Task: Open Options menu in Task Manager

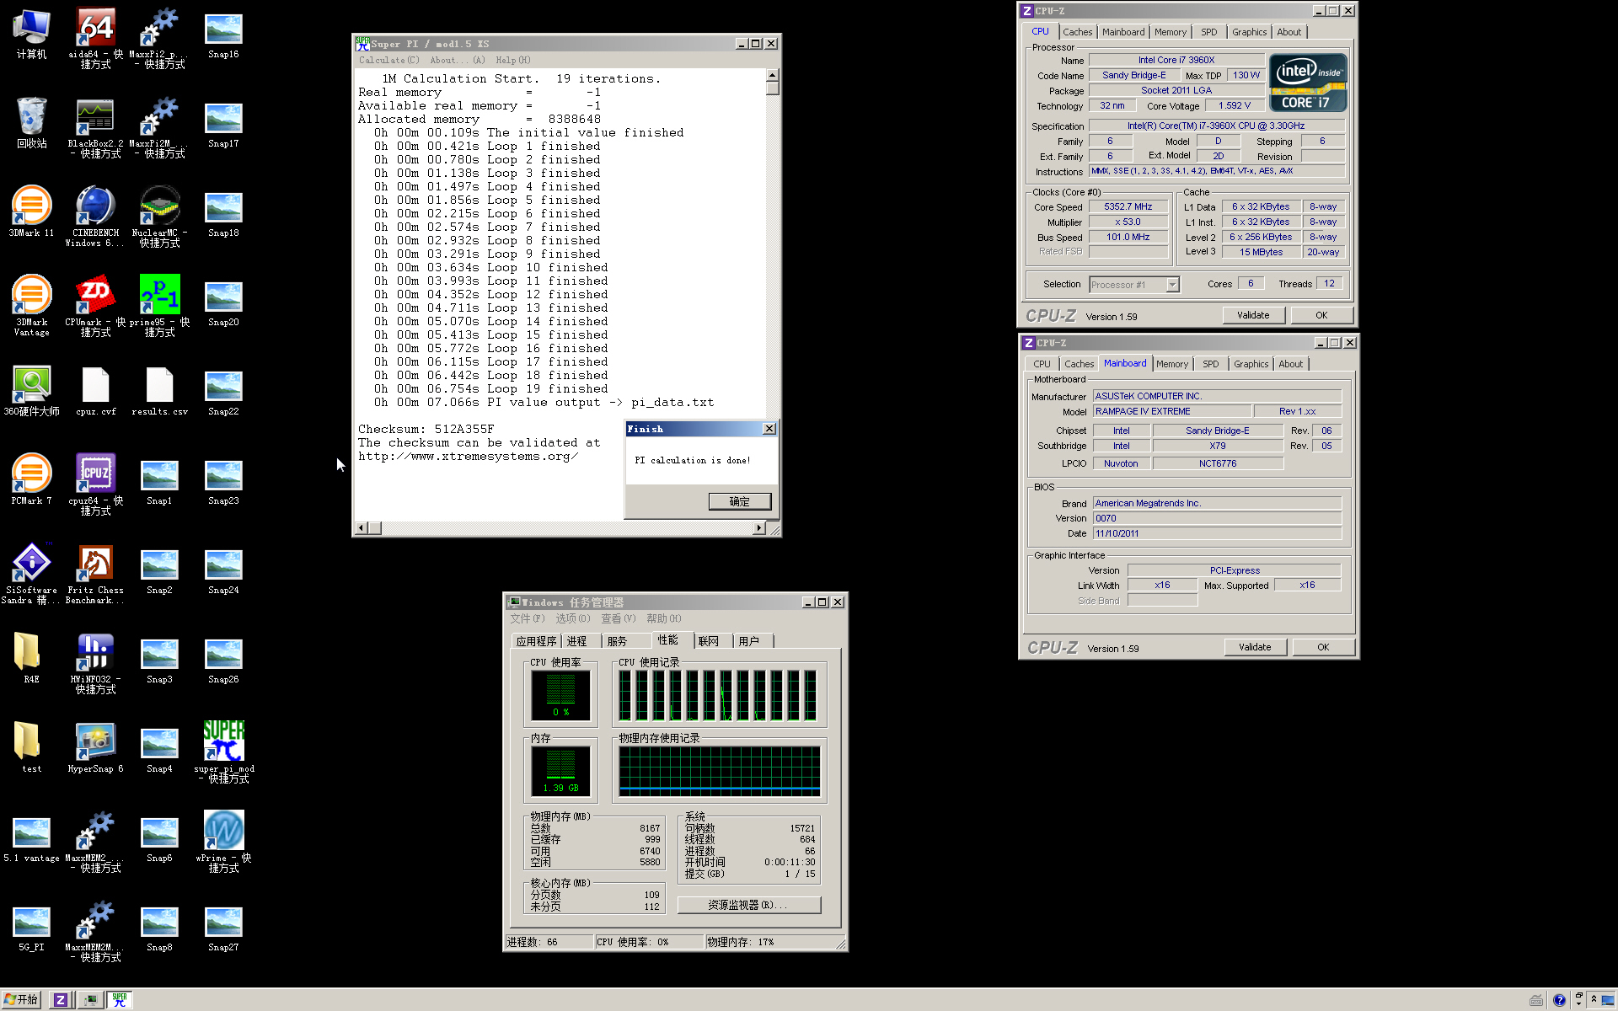Action: click(x=572, y=618)
